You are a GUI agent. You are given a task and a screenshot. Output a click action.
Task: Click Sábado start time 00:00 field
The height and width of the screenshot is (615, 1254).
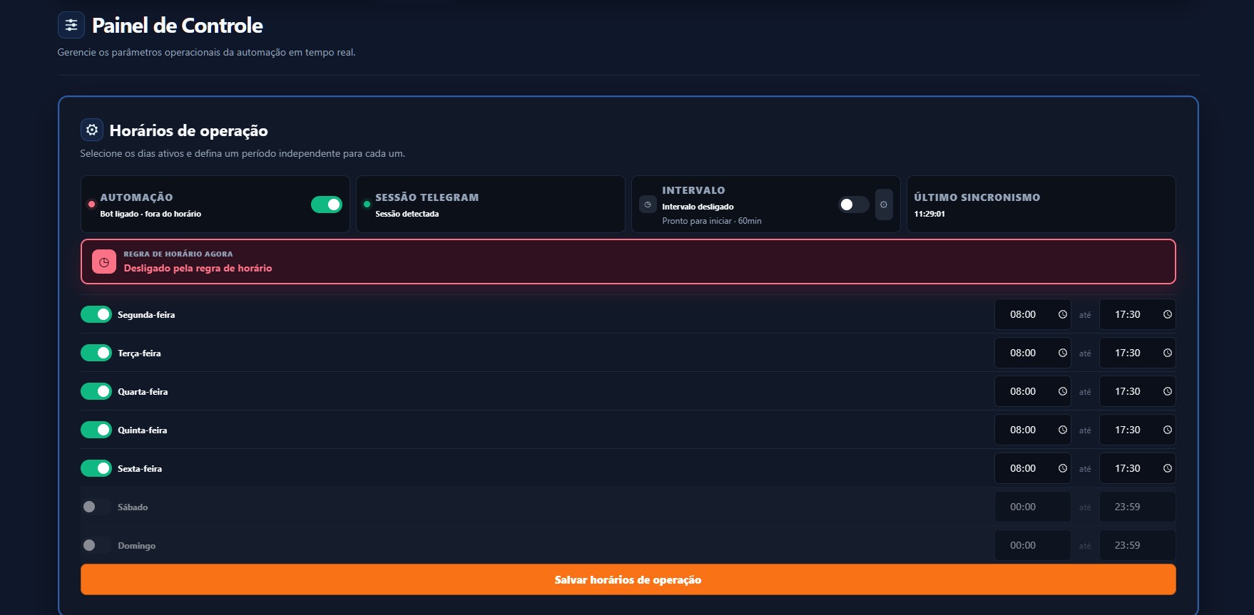1032,507
